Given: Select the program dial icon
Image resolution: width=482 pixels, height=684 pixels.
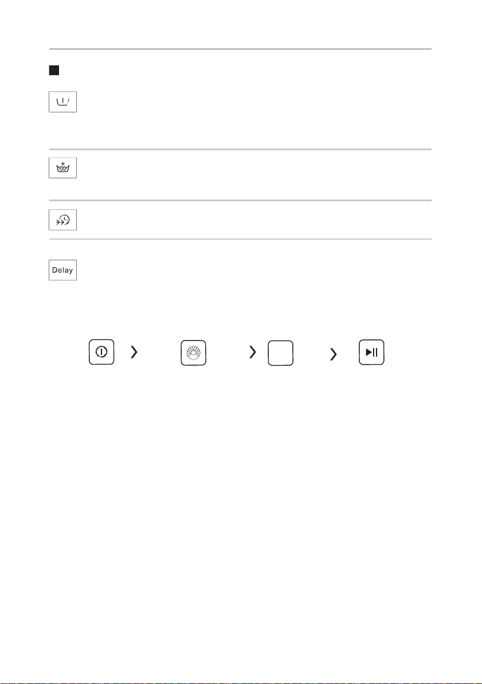Looking at the screenshot, I should click(x=194, y=353).
